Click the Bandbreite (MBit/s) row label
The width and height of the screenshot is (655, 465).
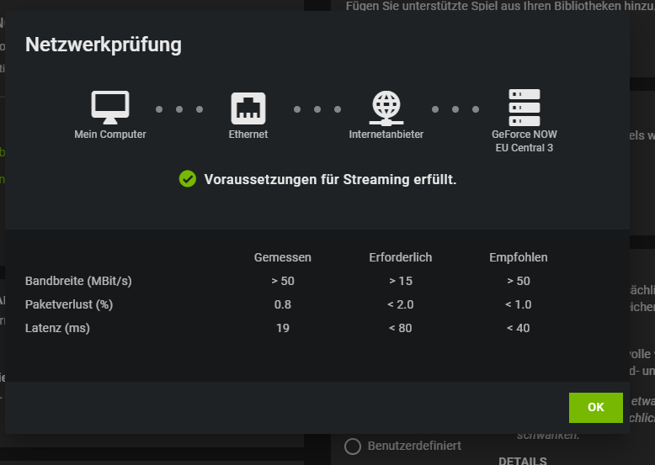[x=78, y=281]
